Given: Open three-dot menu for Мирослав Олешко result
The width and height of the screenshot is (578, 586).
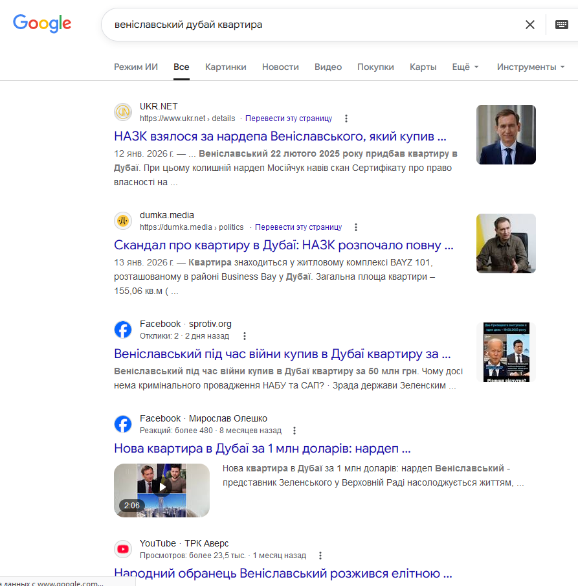Looking at the screenshot, I should pyautogui.click(x=295, y=431).
